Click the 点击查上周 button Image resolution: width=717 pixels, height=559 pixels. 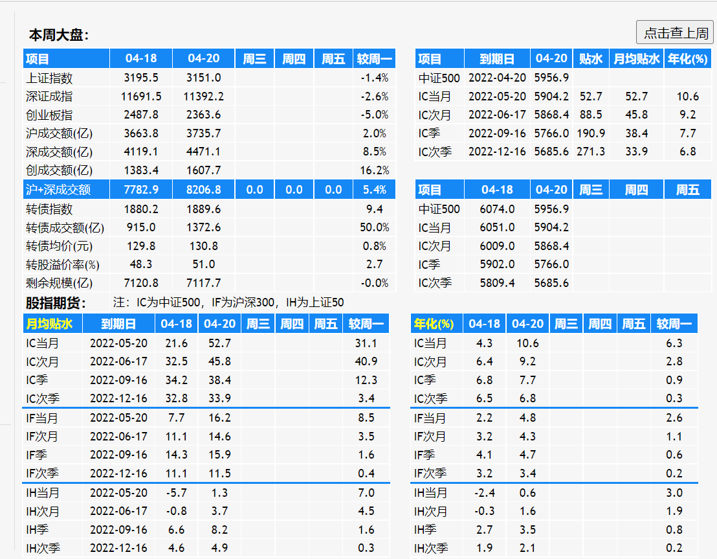pos(674,32)
